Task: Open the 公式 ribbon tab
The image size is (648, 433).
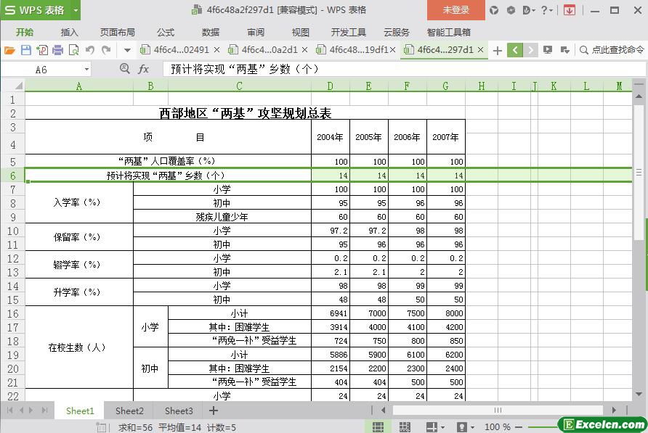Action: pos(165,32)
